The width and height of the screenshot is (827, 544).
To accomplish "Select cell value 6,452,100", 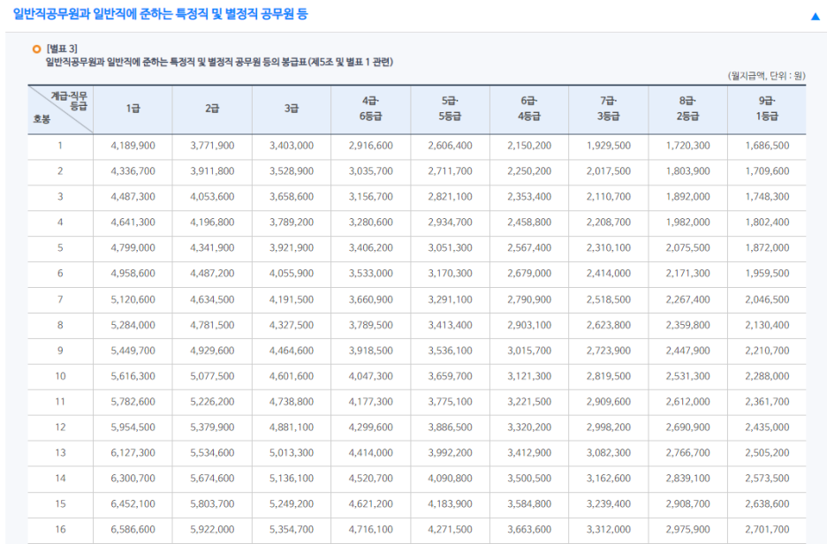I will [133, 504].
